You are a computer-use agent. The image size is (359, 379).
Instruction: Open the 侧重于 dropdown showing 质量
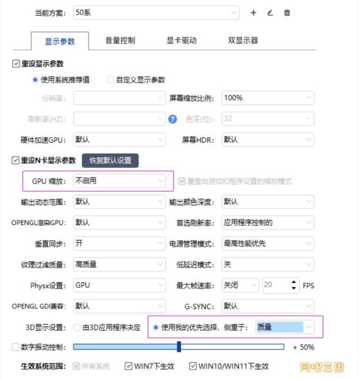pos(285,327)
